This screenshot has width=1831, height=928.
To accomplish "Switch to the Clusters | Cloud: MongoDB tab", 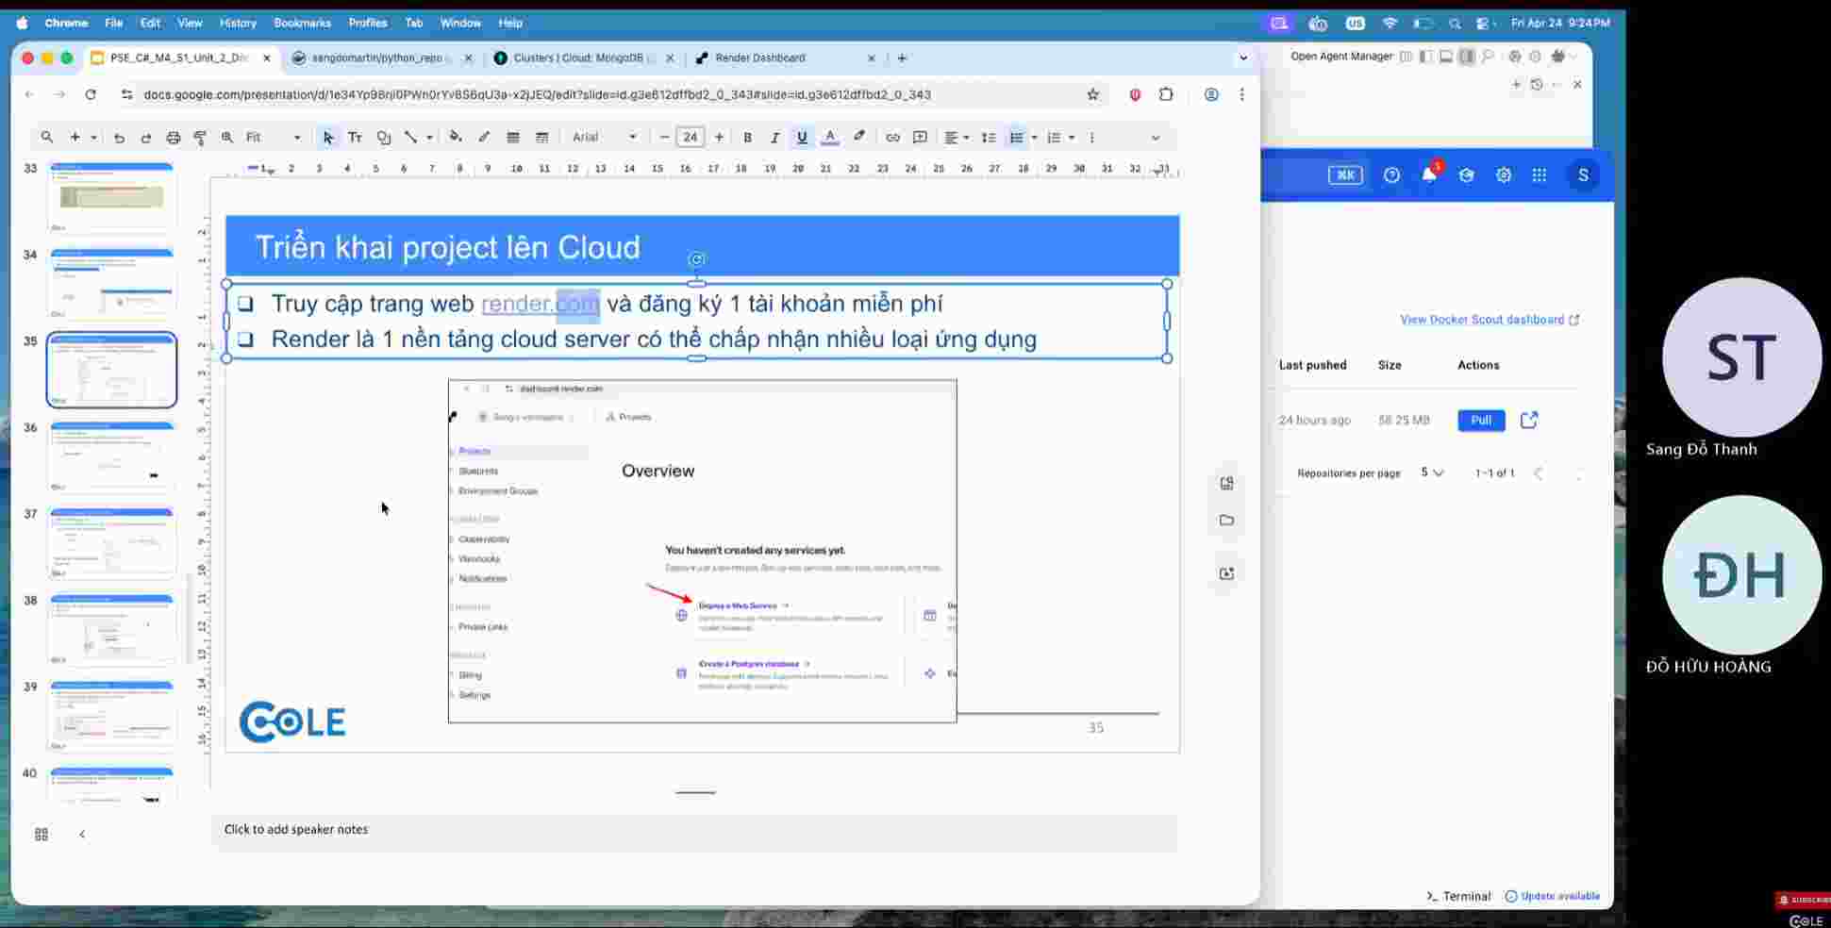I will point(584,58).
